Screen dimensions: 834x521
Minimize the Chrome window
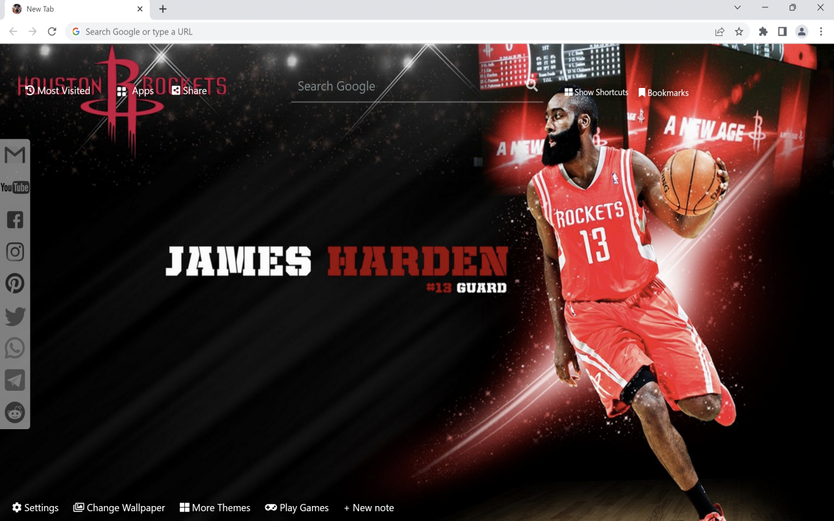pyautogui.click(x=765, y=8)
